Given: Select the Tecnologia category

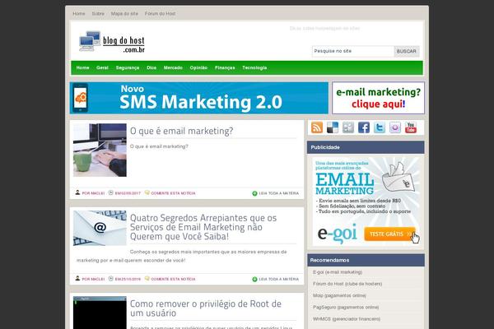Looking at the screenshot, I should (x=254, y=67).
